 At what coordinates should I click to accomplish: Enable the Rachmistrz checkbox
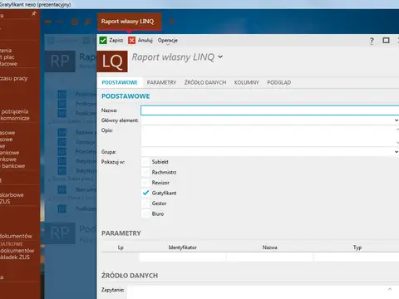tap(145, 172)
